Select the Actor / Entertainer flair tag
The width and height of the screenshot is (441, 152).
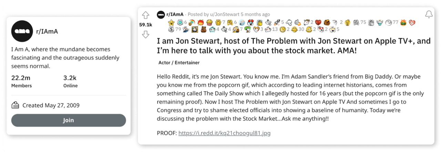click(179, 63)
